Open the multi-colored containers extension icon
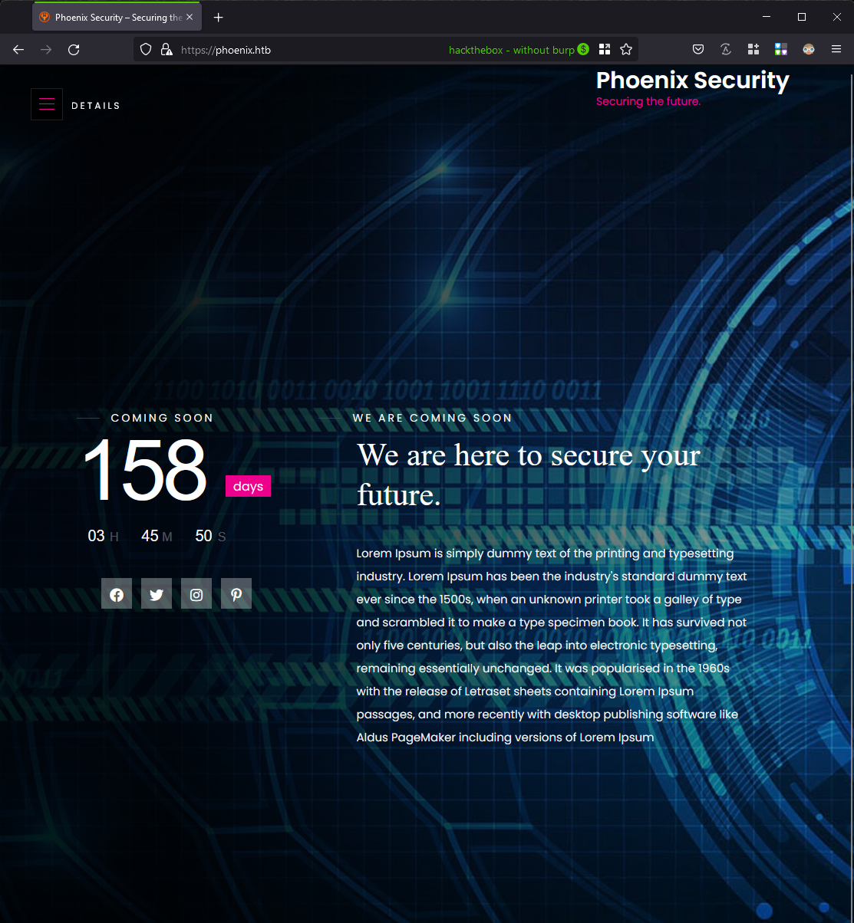Image resolution: width=854 pixels, height=923 pixels. coord(781,50)
